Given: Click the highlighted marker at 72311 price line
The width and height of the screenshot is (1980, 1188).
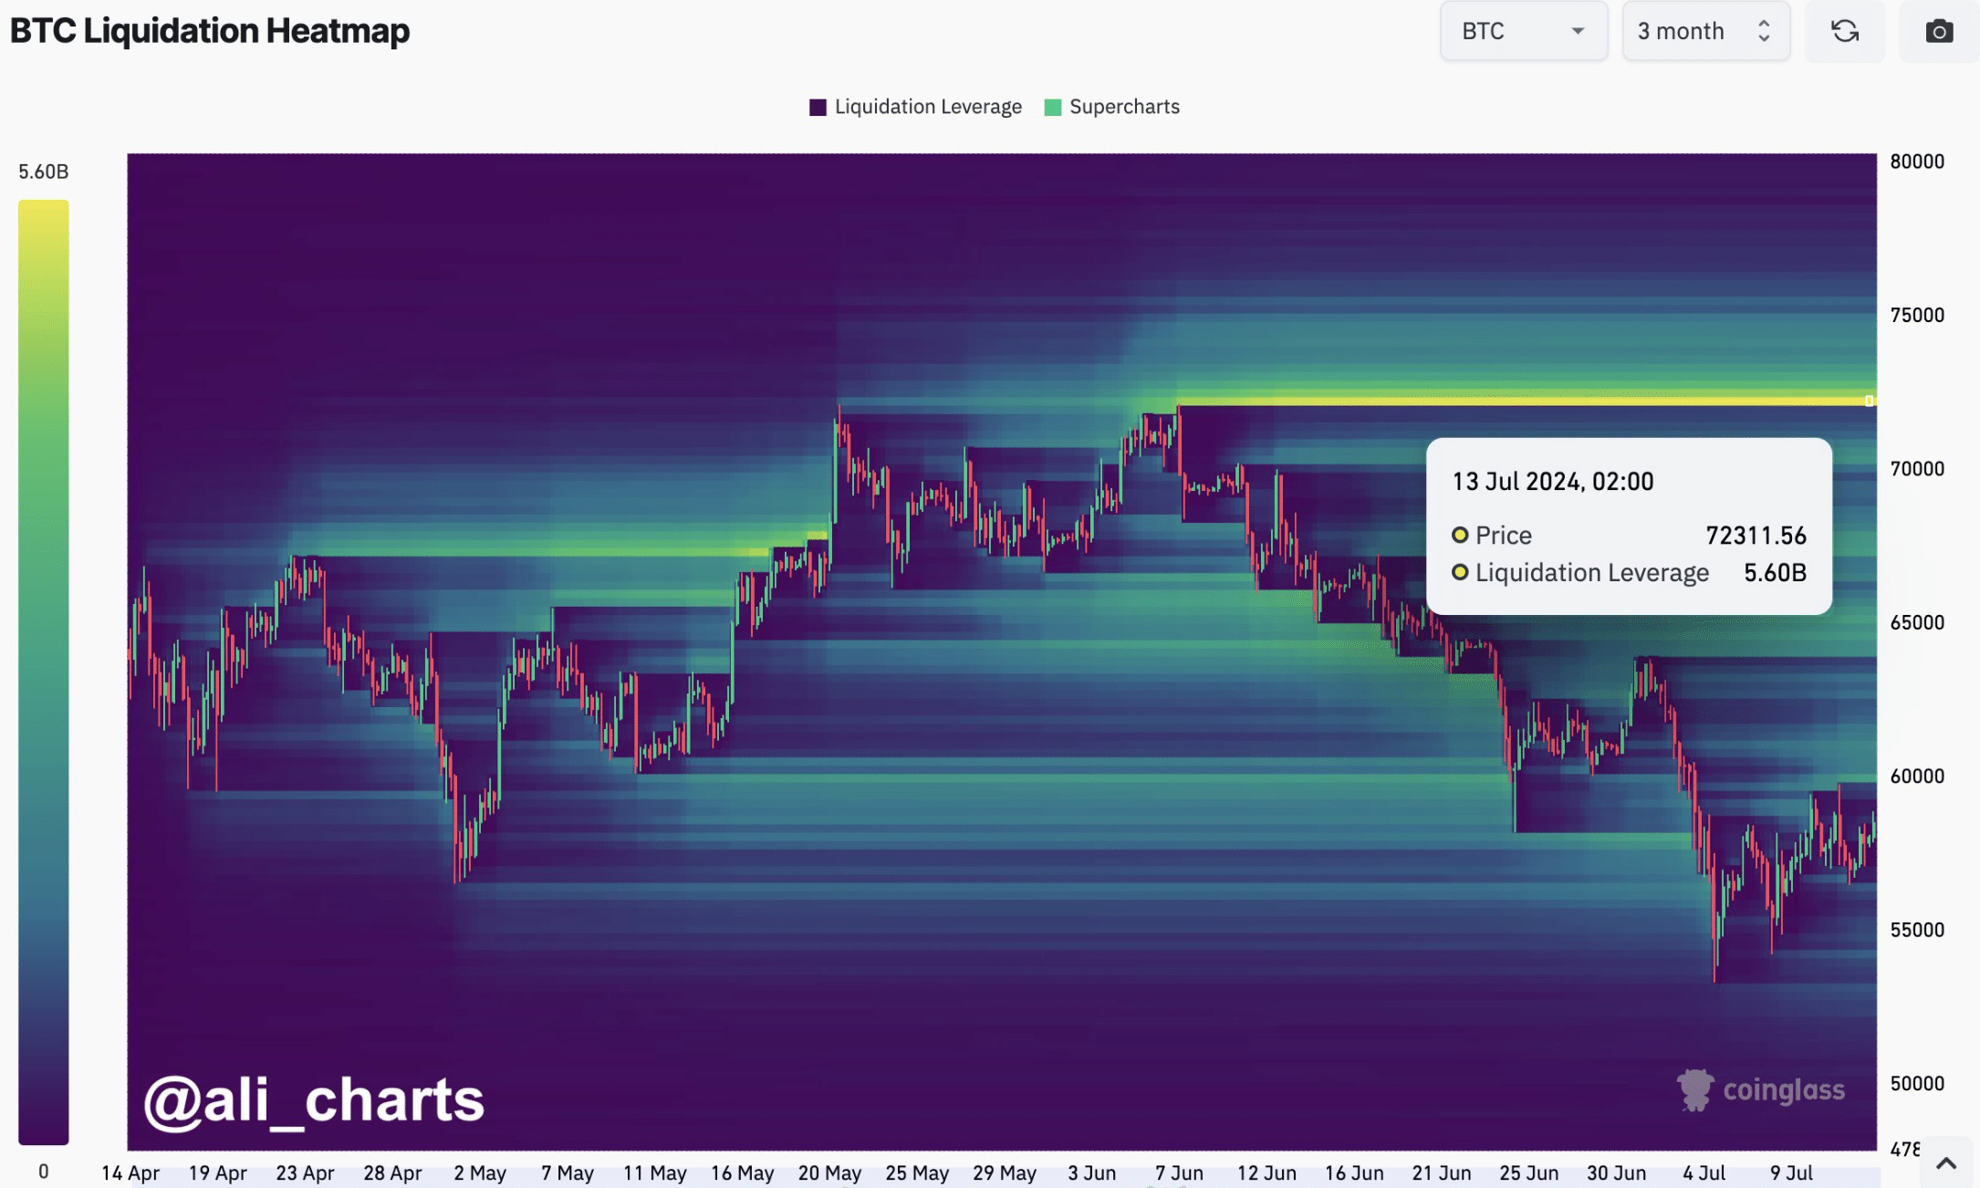Looking at the screenshot, I should coord(1869,401).
